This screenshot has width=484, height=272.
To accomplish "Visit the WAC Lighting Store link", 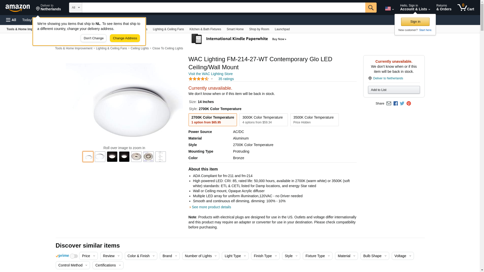I will [x=210, y=74].
